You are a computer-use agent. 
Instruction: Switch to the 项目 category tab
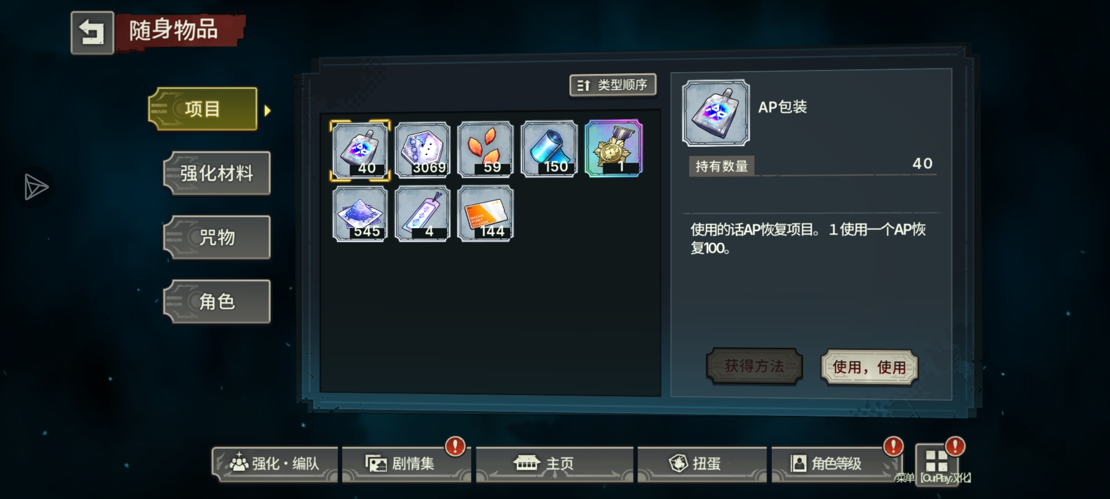click(203, 109)
